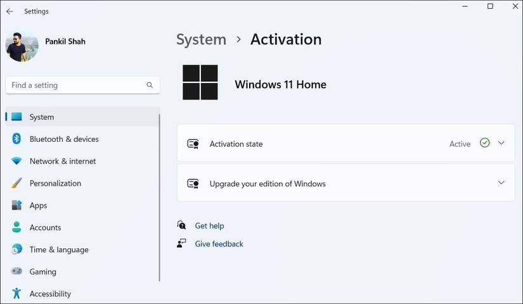
Task: Expand the Activation state chevron
Action: 501,143
